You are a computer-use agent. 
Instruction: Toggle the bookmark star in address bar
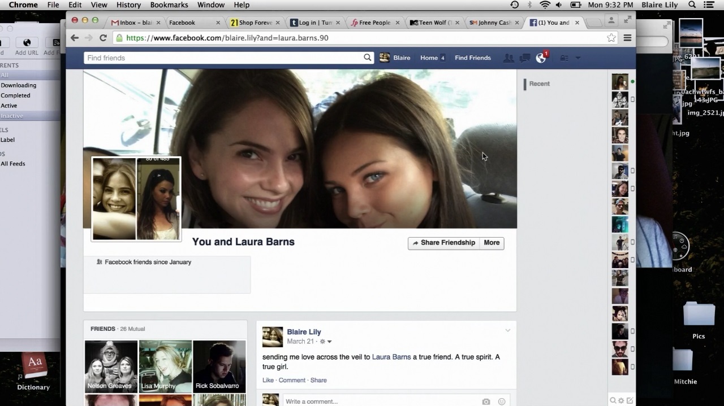tap(611, 38)
